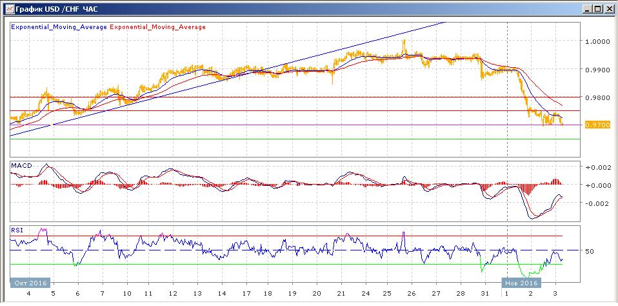
Task: Click the 0.9900 price axis label
Action: pyautogui.click(x=597, y=69)
